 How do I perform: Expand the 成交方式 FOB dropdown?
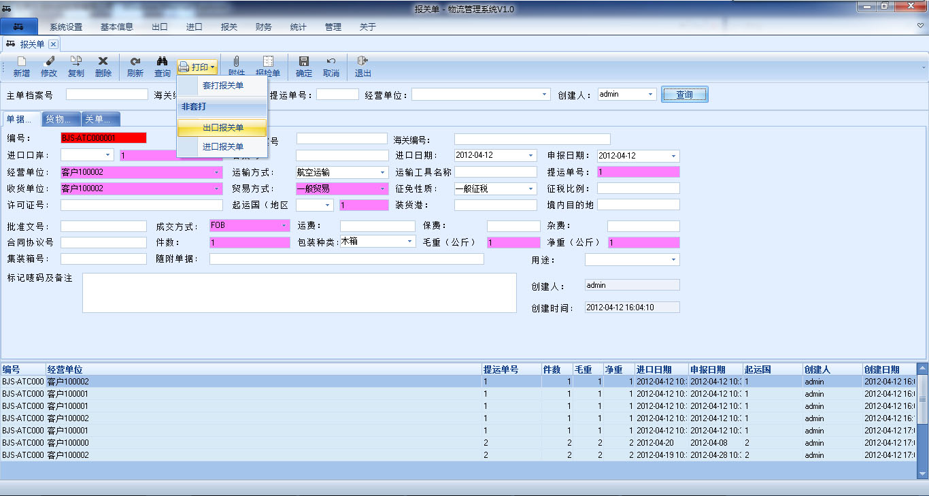click(284, 225)
